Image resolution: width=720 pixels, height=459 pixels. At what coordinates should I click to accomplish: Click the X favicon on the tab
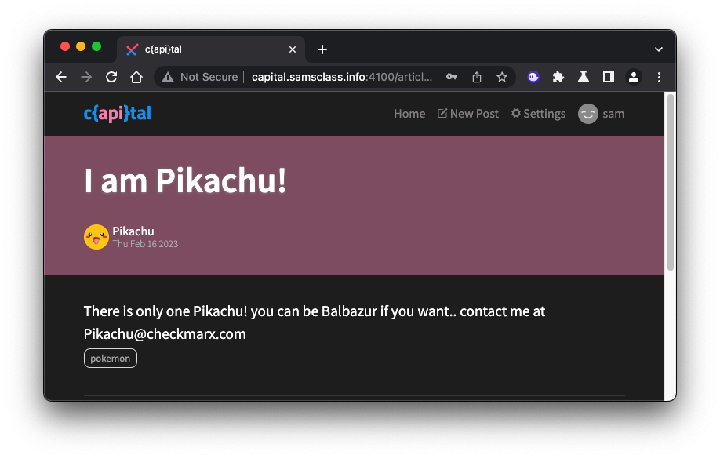(133, 49)
